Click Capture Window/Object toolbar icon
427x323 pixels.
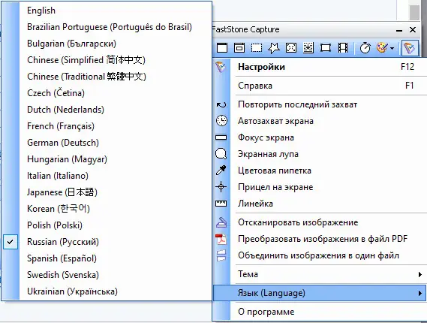pos(239,48)
